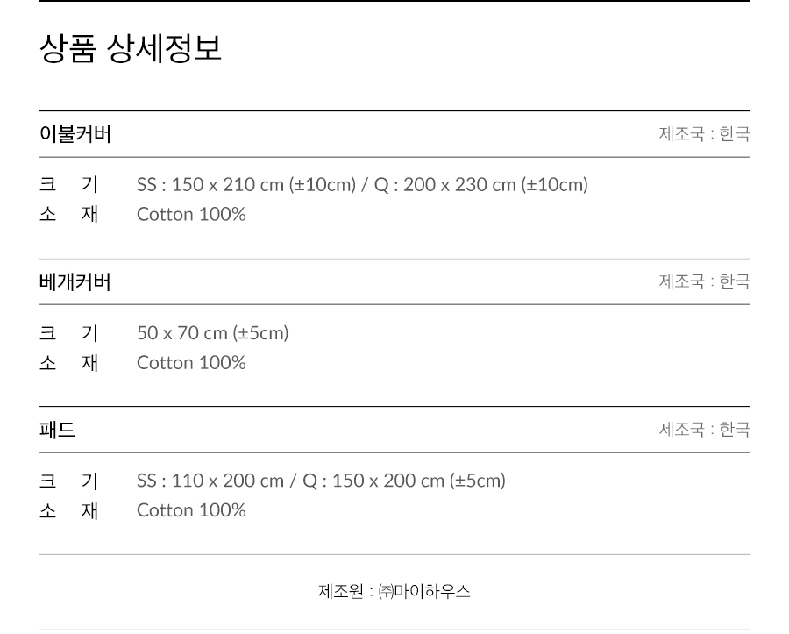Click the 제조원 : ㈜마이하우스 text
This screenshot has height=634, width=789.
coord(394,592)
